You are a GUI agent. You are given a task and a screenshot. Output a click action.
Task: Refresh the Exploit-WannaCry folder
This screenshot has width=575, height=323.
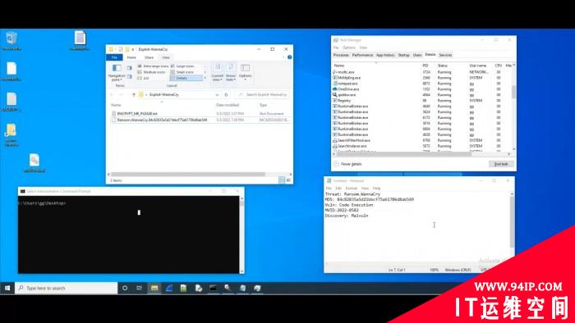[x=226, y=95]
